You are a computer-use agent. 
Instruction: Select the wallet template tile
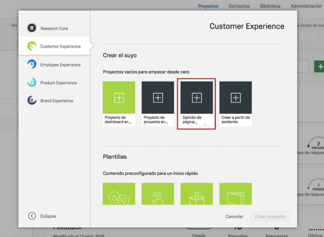236,193
